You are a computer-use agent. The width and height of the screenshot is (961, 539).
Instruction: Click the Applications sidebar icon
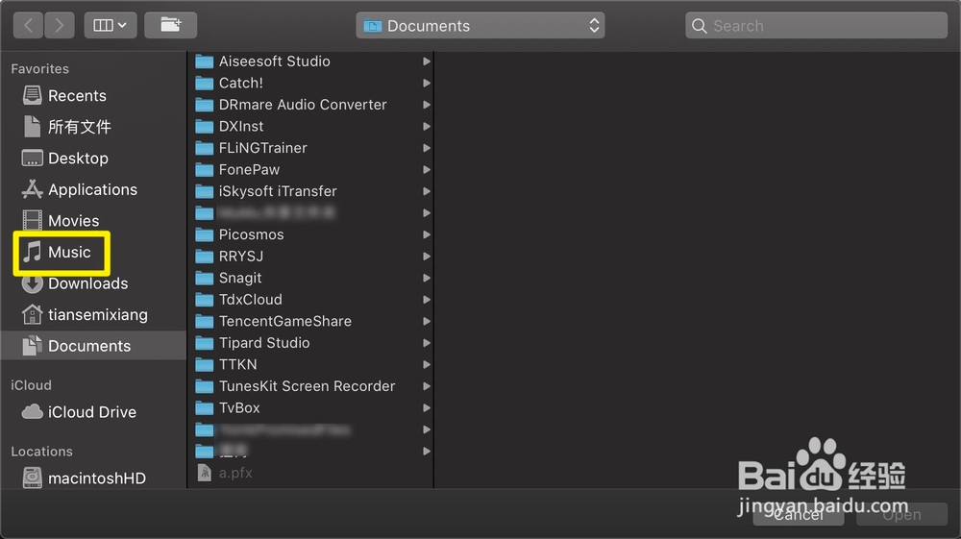[32, 189]
